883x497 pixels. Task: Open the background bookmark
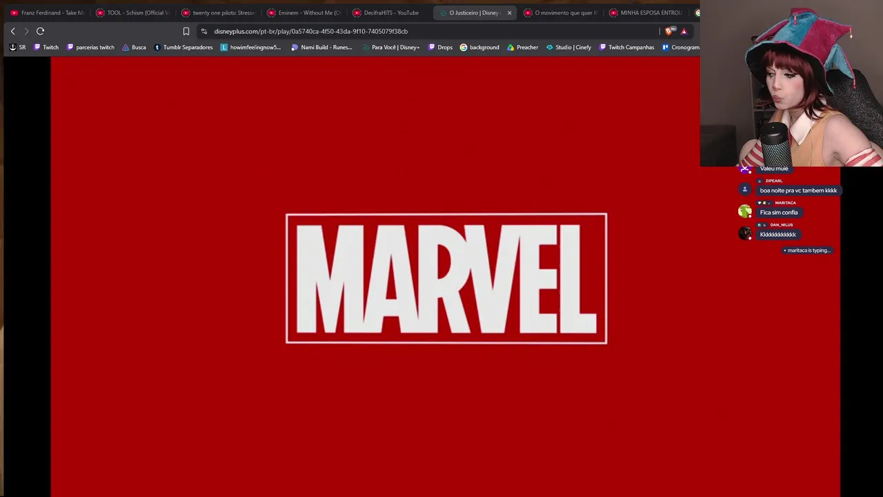point(479,48)
